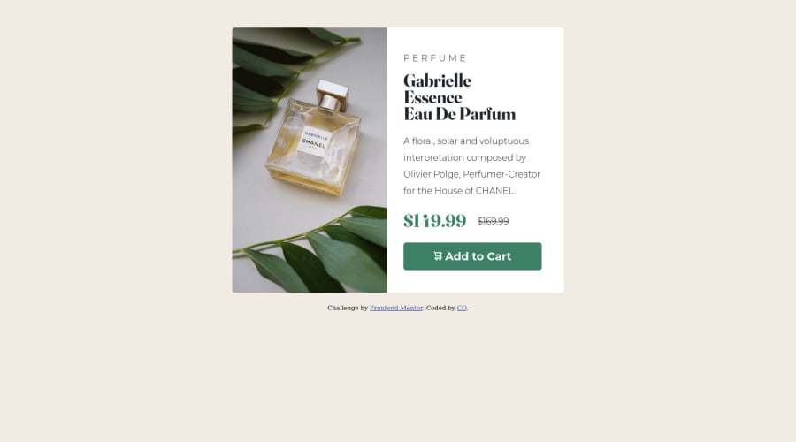Click the word Essence in title
The image size is (796, 442).
pyautogui.click(x=432, y=97)
